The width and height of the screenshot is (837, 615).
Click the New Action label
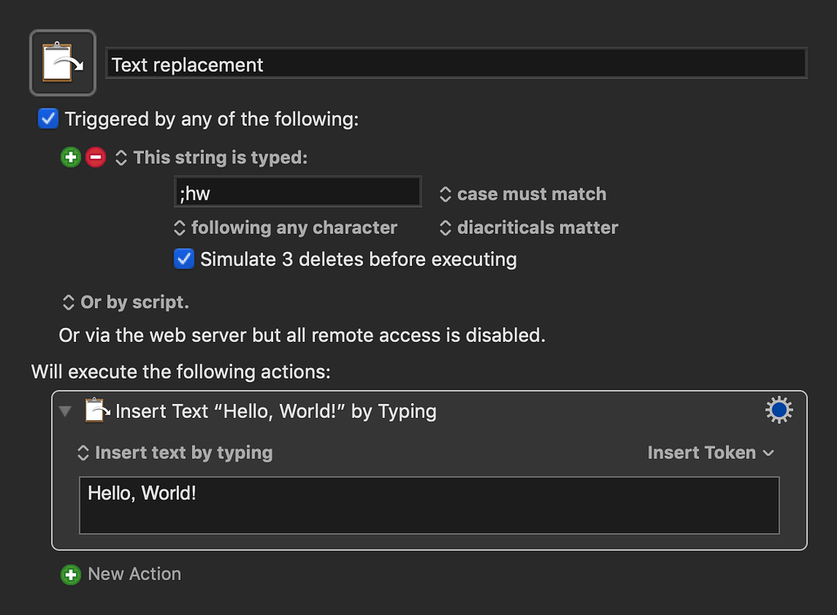135,574
